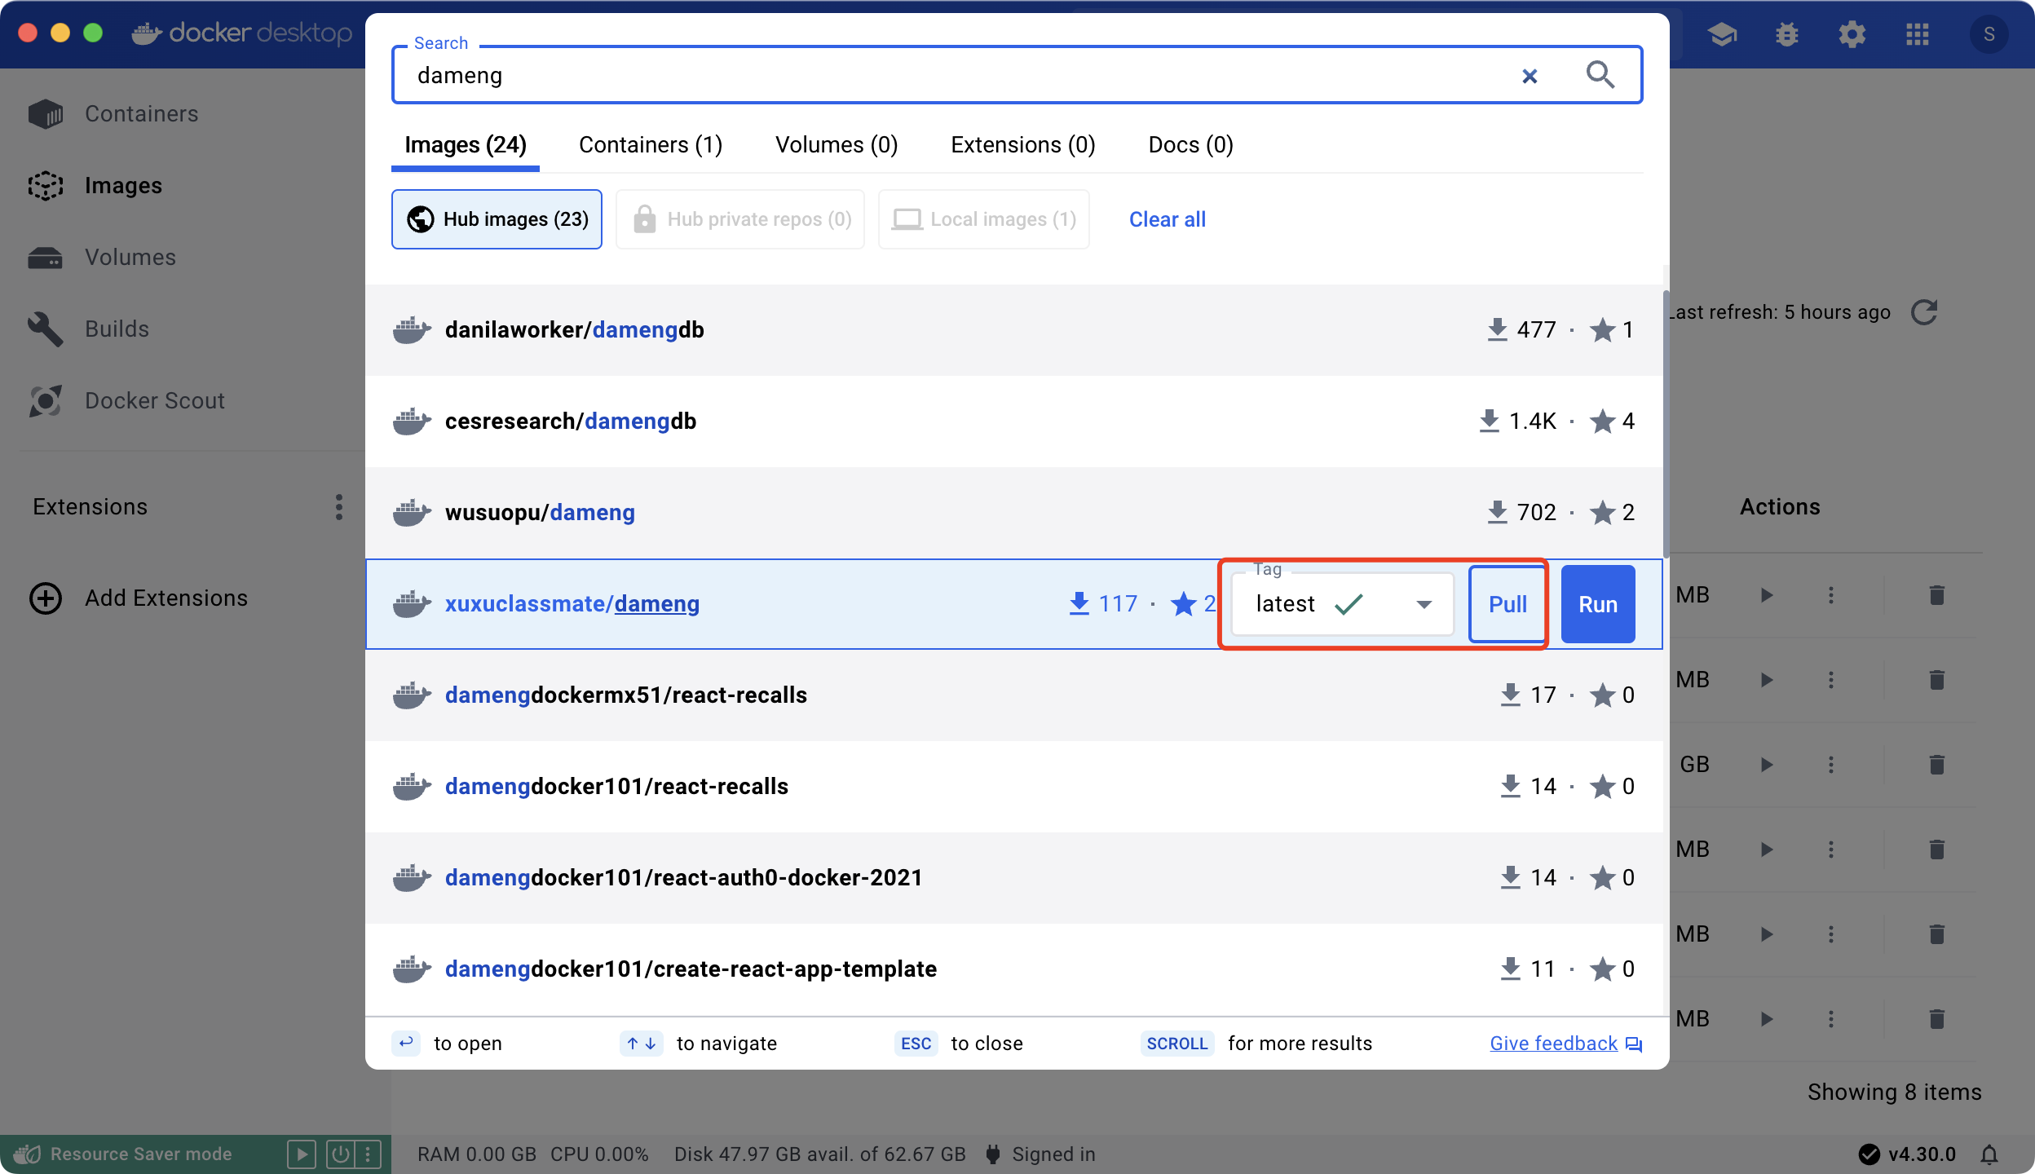Run the image in the GB row
Viewport: 2035px width, 1174px height.
click(1767, 764)
